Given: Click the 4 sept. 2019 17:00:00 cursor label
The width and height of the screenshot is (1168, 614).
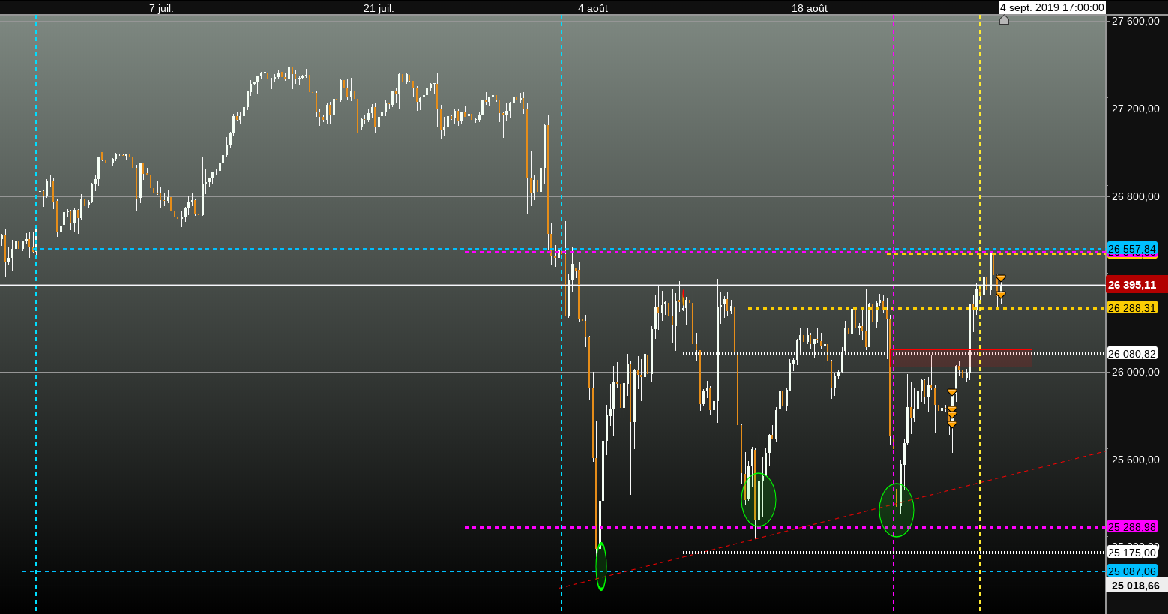Looking at the screenshot, I should click(x=1052, y=7).
